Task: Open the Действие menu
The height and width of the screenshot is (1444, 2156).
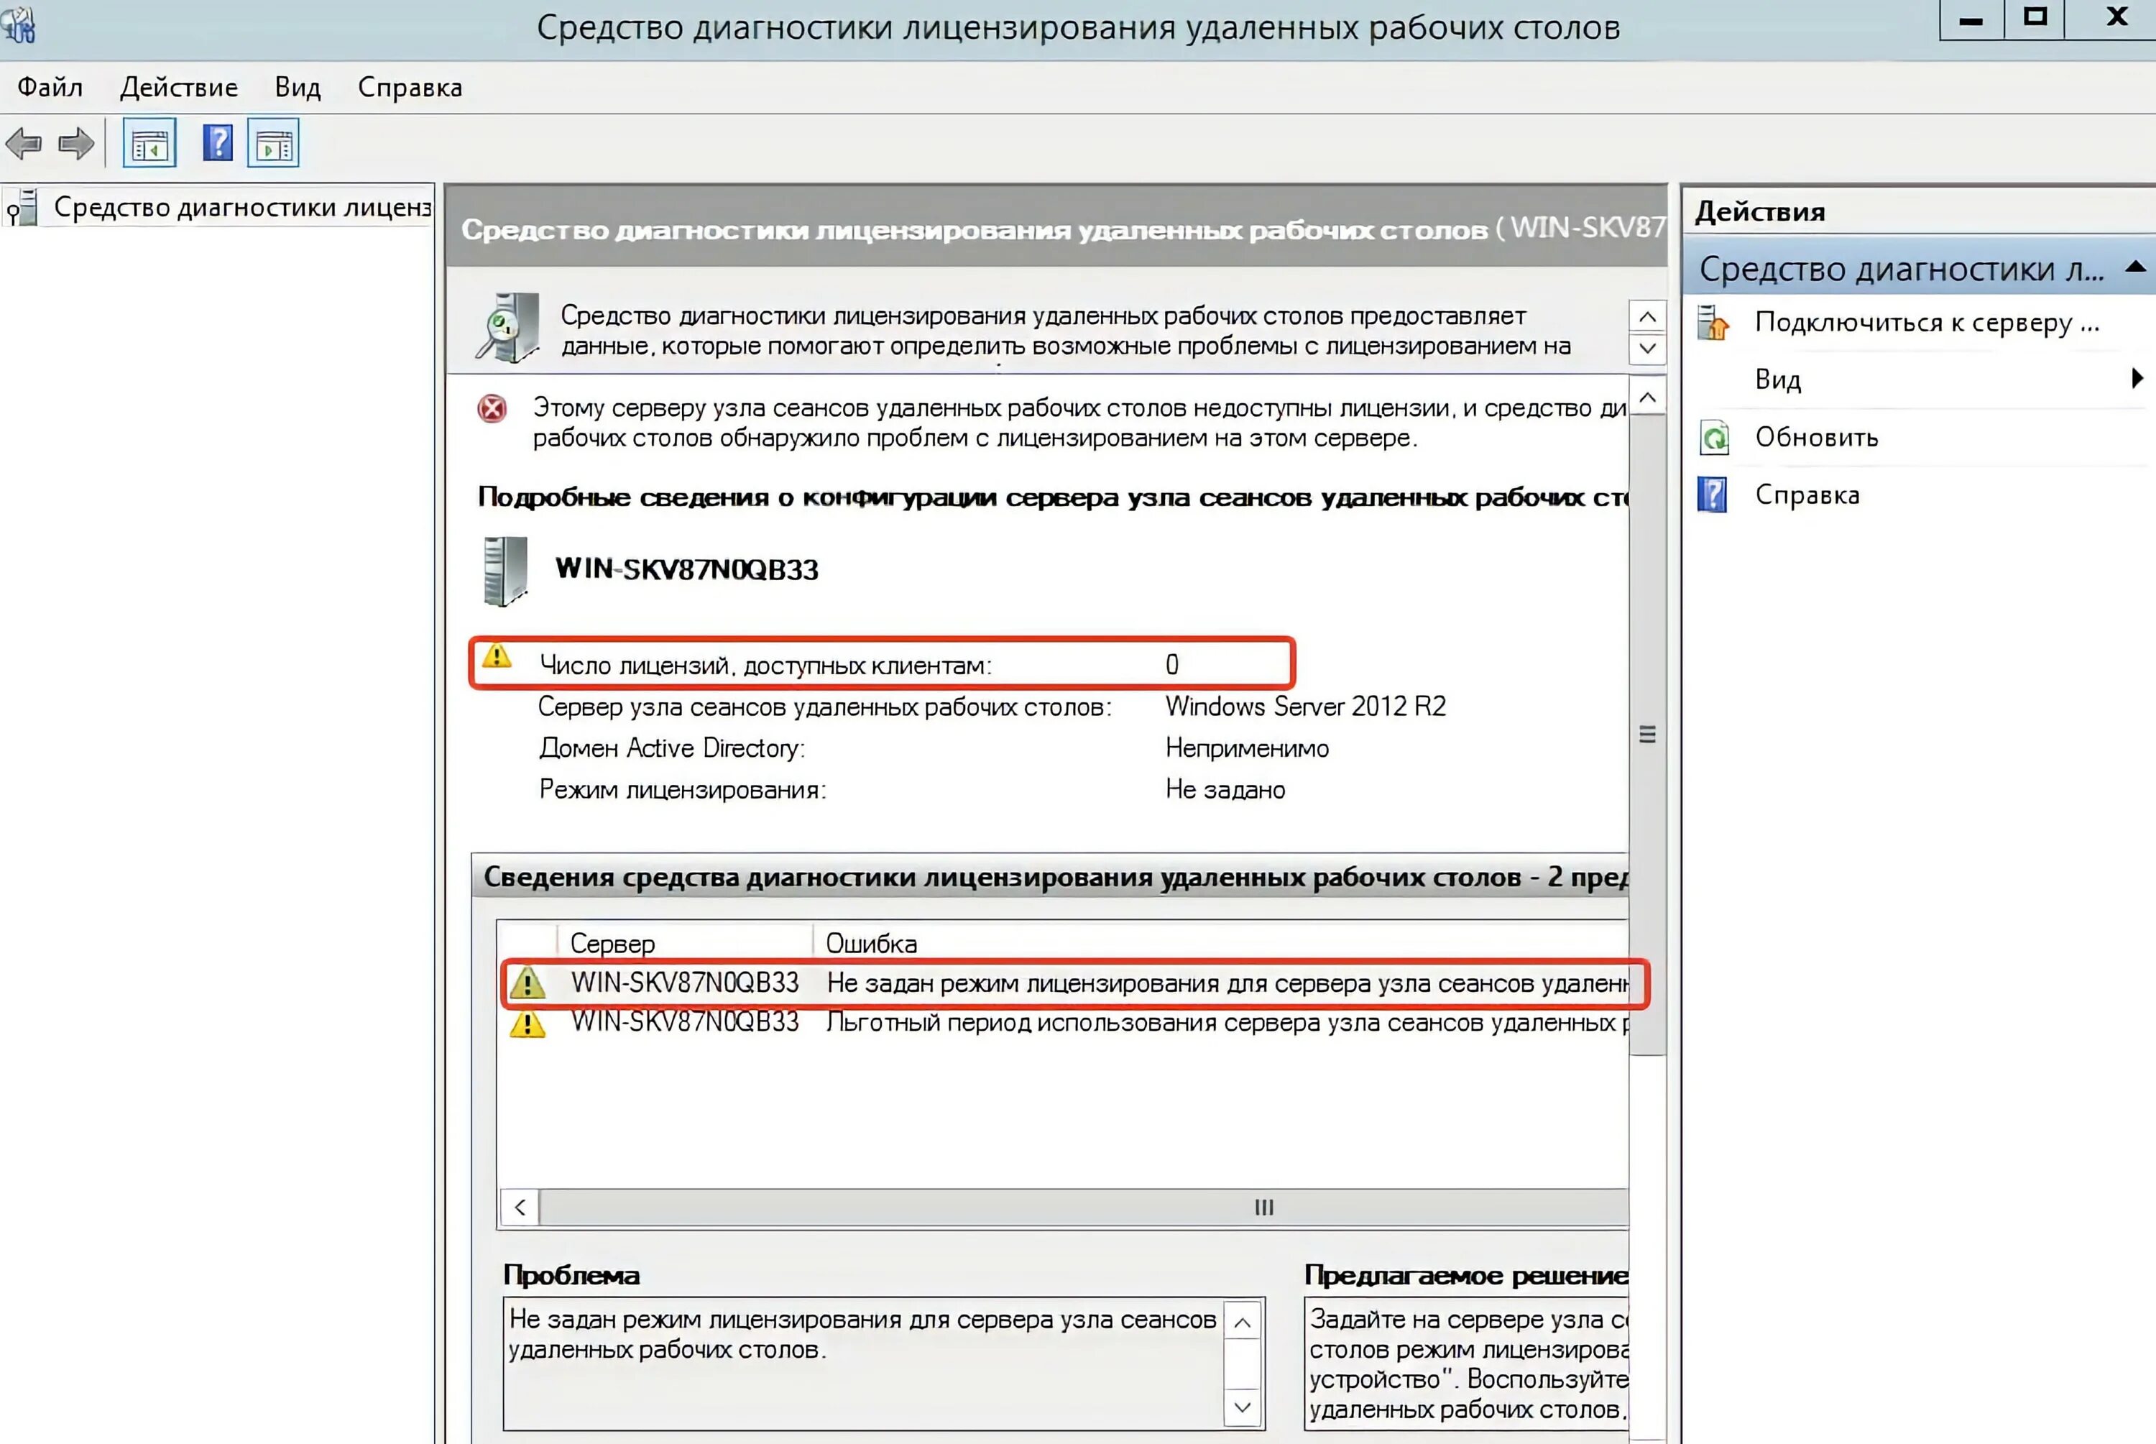Action: tap(179, 88)
